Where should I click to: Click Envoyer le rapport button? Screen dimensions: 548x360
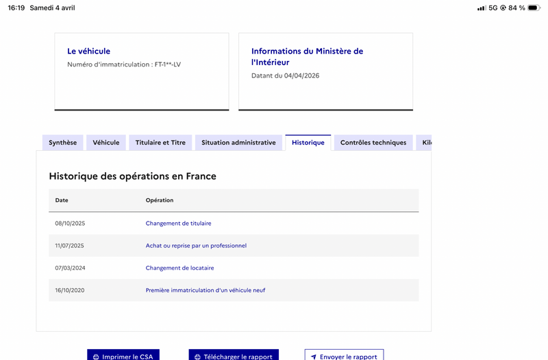coord(344,355)
